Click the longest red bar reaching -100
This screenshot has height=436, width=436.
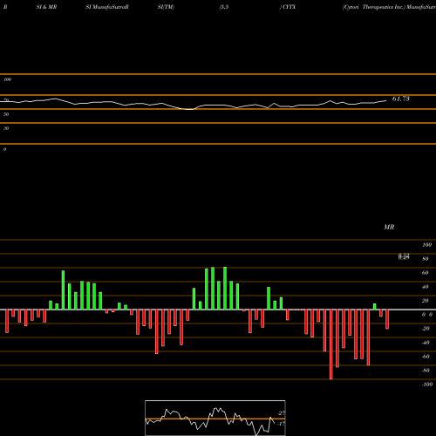pyautogui.click(x=331, y=344)
